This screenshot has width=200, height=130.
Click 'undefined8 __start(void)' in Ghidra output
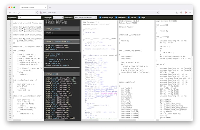pyautogui.click(x=130, y=35)
